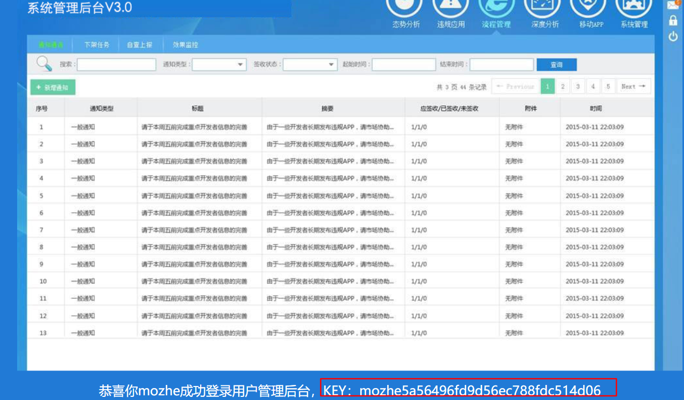Go to page 2 in pagination
The image size is (684, 400).
point(562,87)
